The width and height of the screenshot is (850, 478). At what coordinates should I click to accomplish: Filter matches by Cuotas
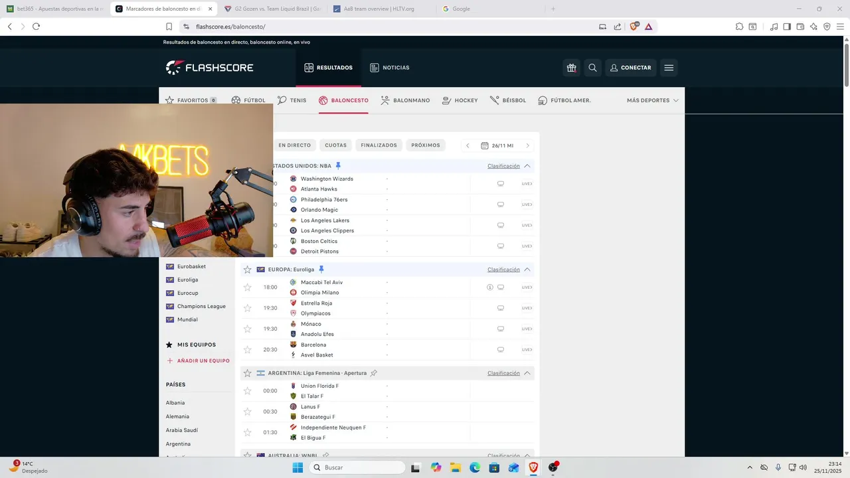click(x=335, y=145)
